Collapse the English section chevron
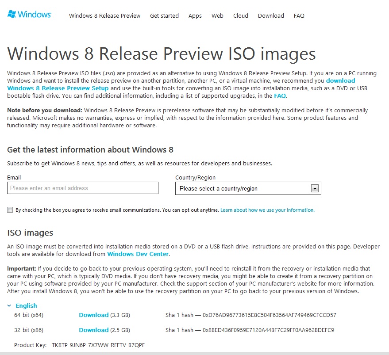 9,305
